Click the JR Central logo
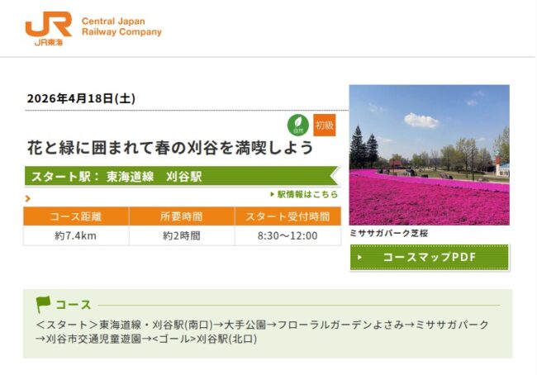This screenshot has height=375, width=537. pos(48,29)
